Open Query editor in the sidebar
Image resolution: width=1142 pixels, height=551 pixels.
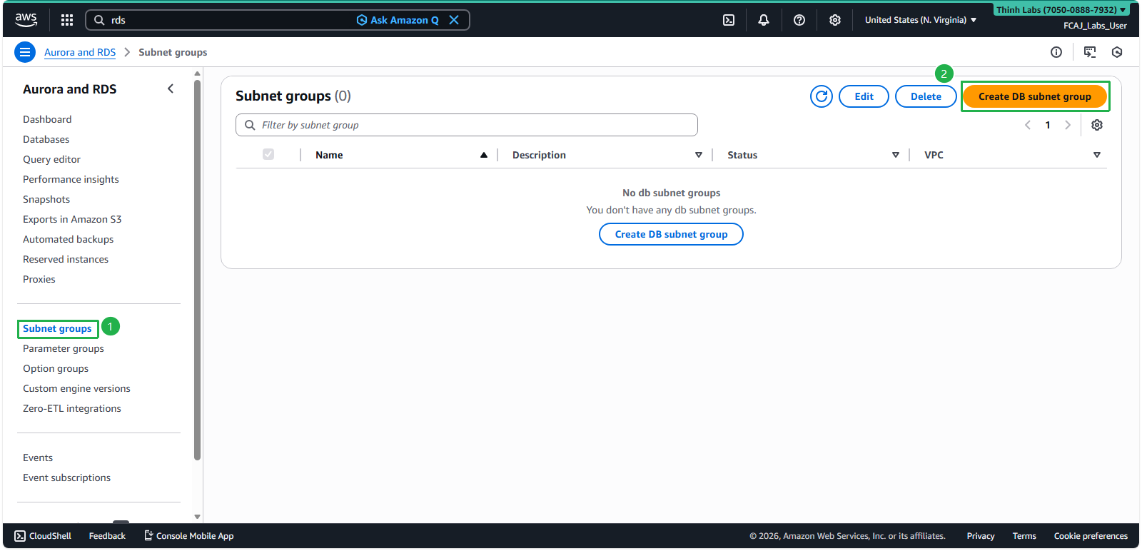pyautogui.click(x=51, y=159)
